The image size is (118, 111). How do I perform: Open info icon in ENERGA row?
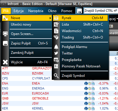[86, 89]
